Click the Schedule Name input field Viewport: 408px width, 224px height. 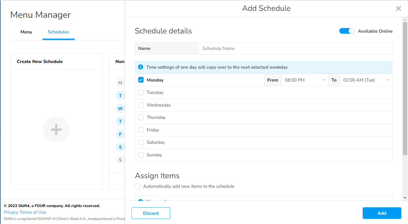tap(296, 48)
